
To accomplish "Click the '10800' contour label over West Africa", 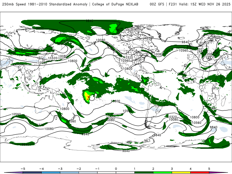I will [x=182, y=74].
